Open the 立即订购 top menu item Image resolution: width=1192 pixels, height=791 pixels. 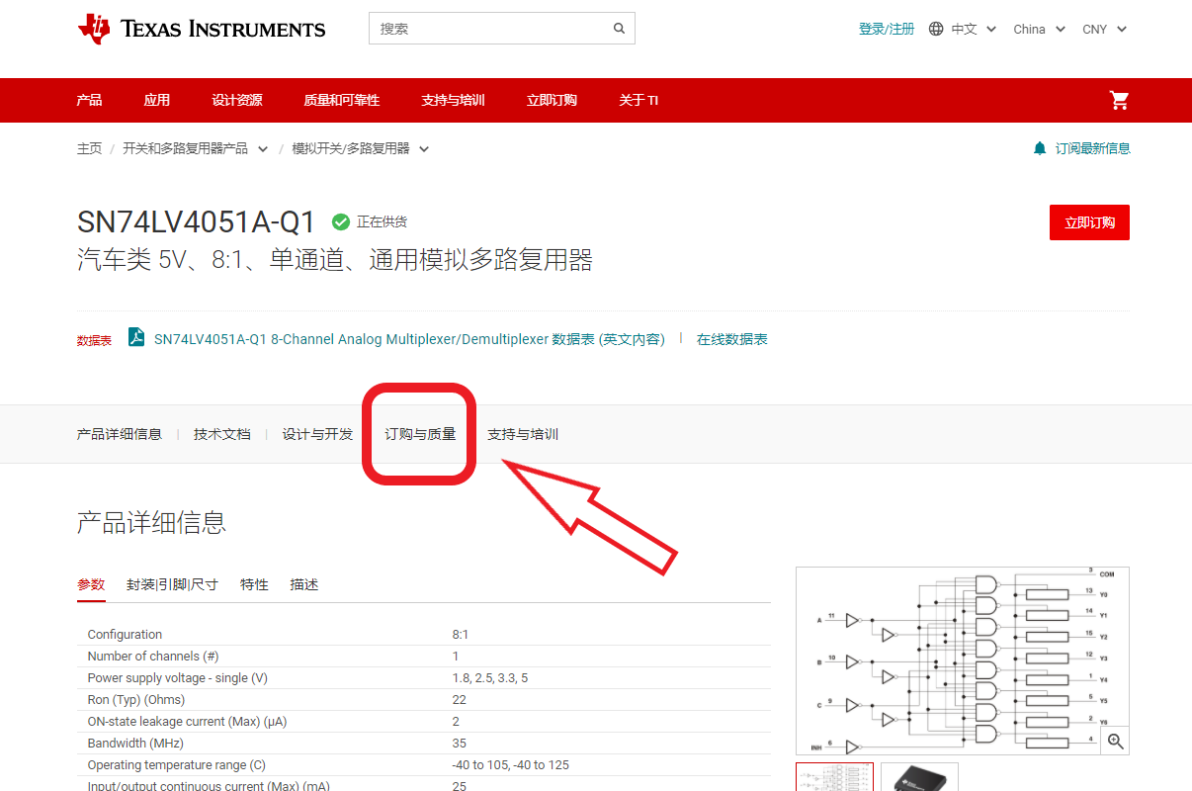(552, 100)
